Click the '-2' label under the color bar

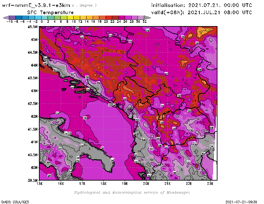tap(35, 21)
